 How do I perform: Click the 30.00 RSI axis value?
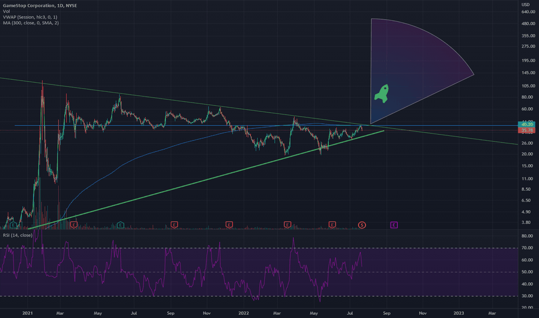click(527, 296)
